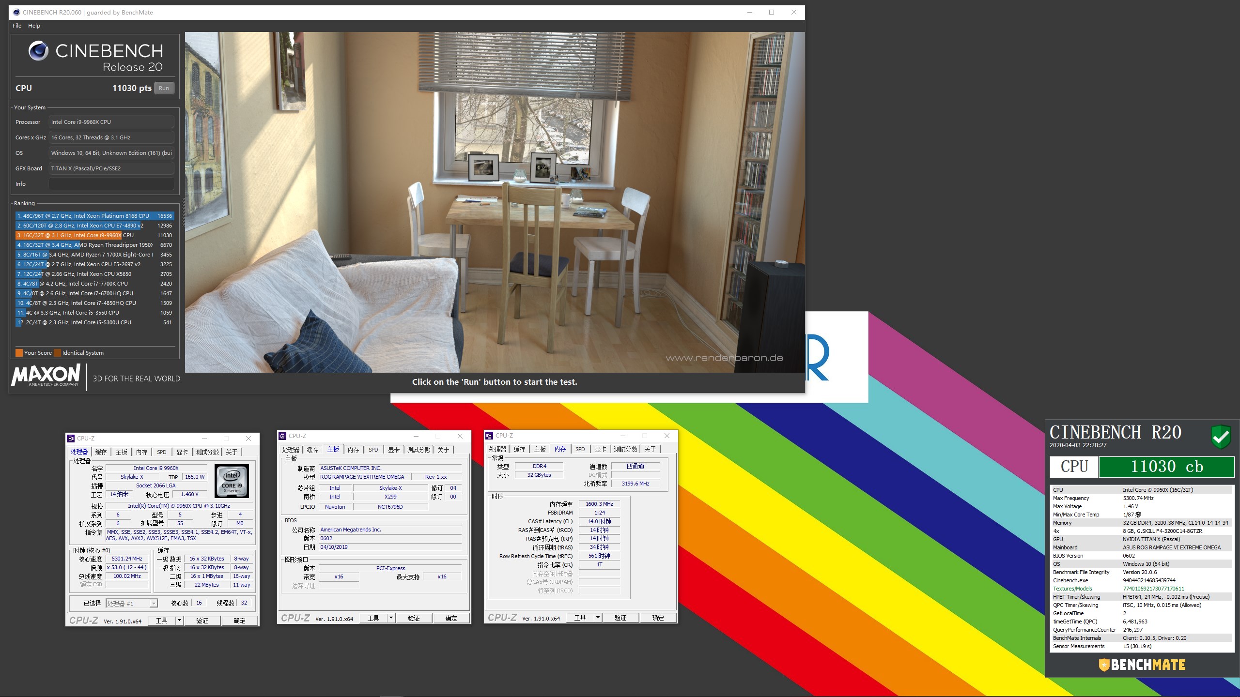Click the 核心速度 value 5301.24 MHz
Viewport: 1240px width, 697px height.
pos(127,559)
